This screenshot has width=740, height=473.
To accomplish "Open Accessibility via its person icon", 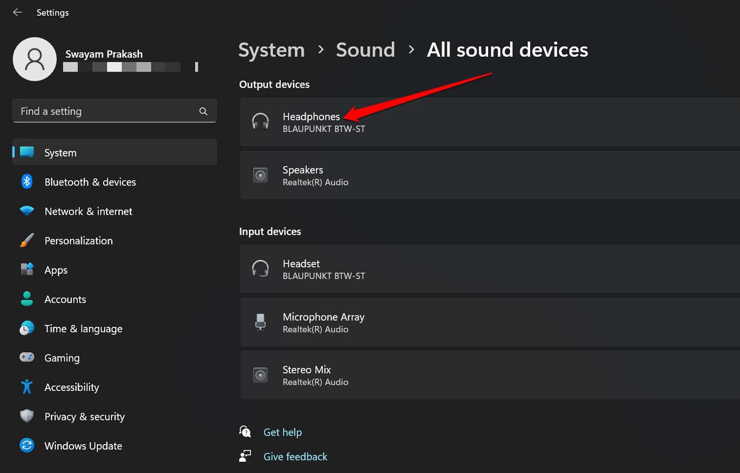I will click(x=27, y=387).
